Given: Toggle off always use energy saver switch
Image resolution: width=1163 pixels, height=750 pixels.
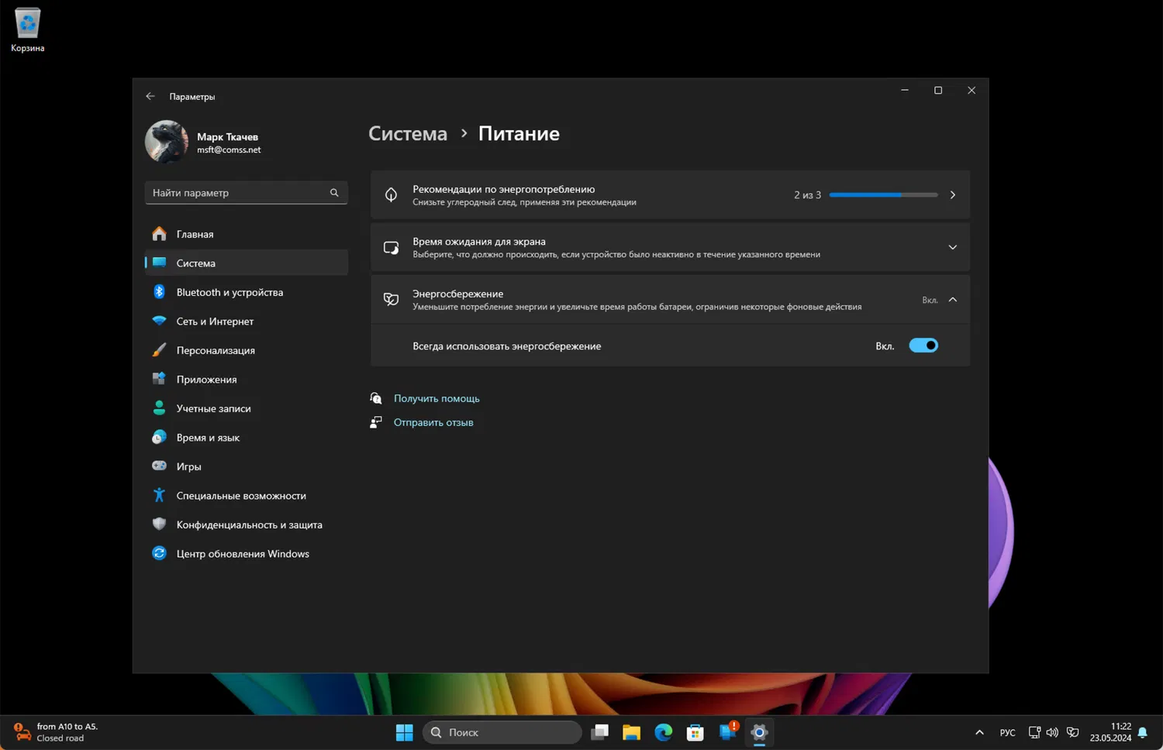Looking at the screenshot, I should [x=923, y=346].
